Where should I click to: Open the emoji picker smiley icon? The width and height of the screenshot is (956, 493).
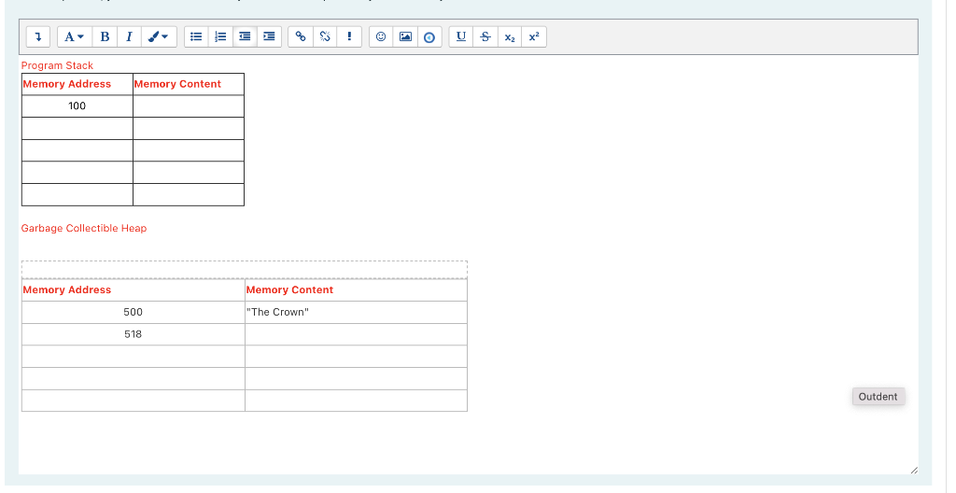pos(381,36)
